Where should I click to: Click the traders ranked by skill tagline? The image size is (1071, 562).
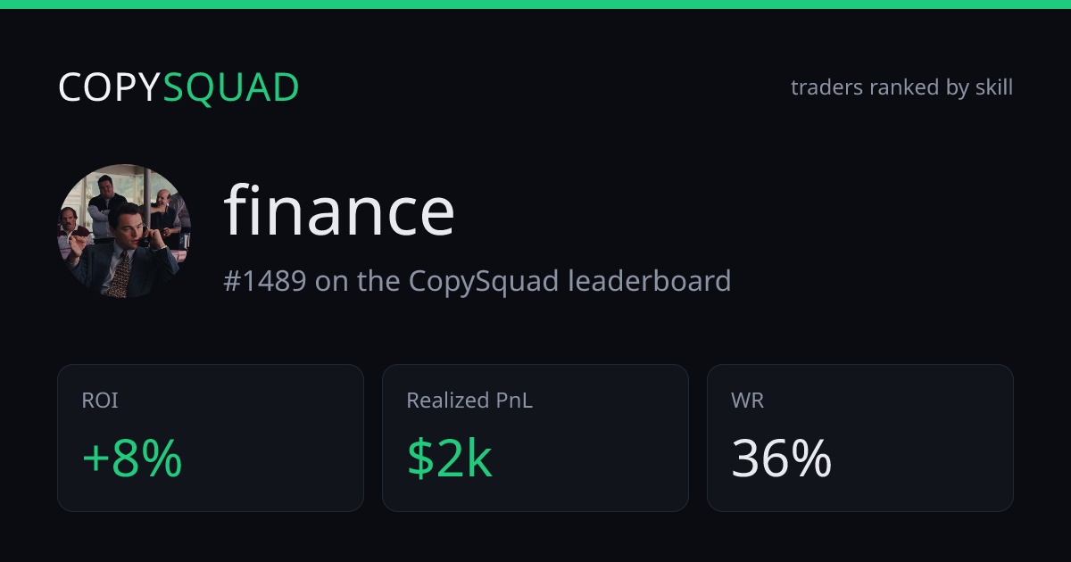(901, 87)
